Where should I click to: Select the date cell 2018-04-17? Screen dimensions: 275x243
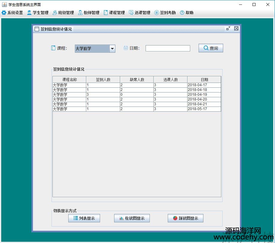pos(204,85)
